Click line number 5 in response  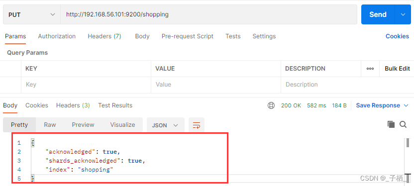click(19, 179)
